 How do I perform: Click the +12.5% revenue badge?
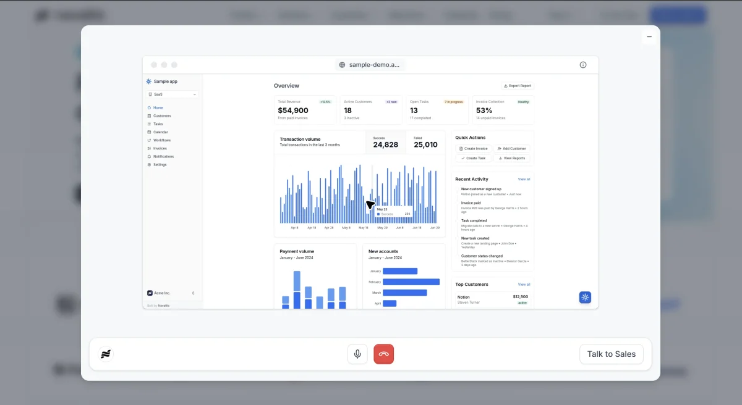(325, 102)
